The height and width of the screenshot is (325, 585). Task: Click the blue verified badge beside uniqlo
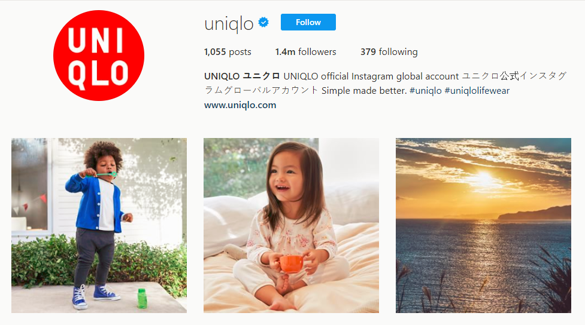(264, 22)
